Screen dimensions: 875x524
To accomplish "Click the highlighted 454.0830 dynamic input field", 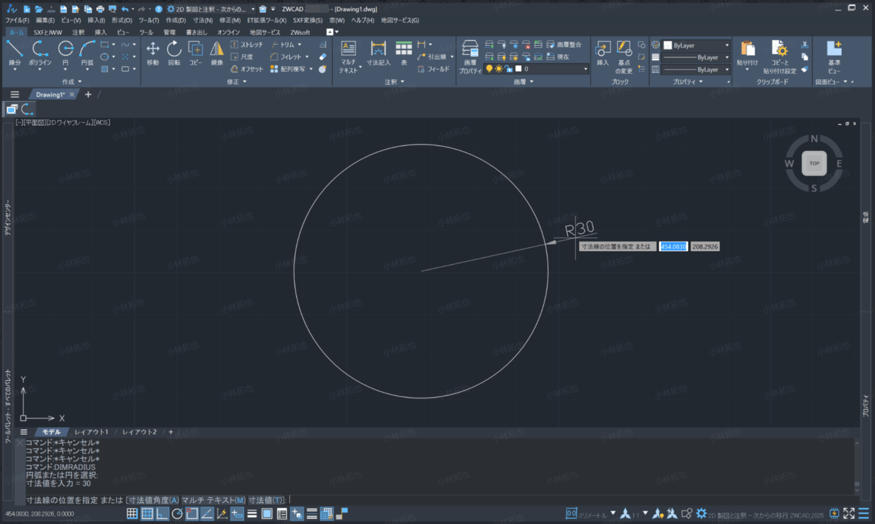I will tap(673, 247).
